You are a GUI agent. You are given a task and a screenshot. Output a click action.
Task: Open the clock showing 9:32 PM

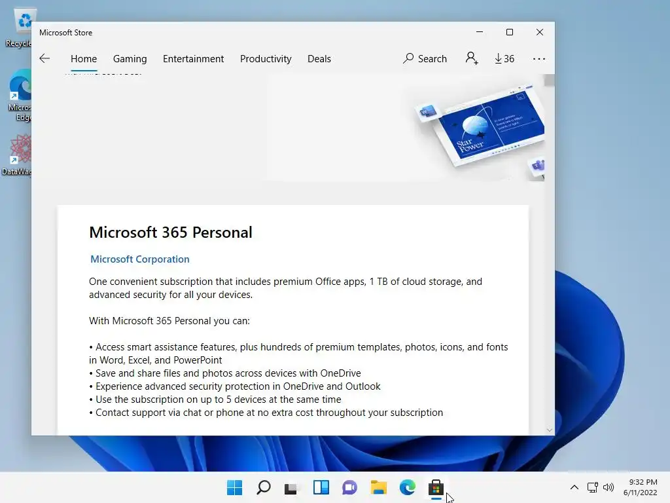point(641,487)
